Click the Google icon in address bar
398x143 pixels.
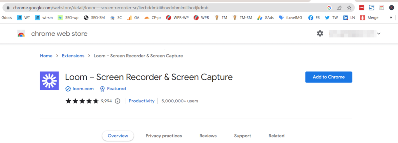click(x=329, y=8)
